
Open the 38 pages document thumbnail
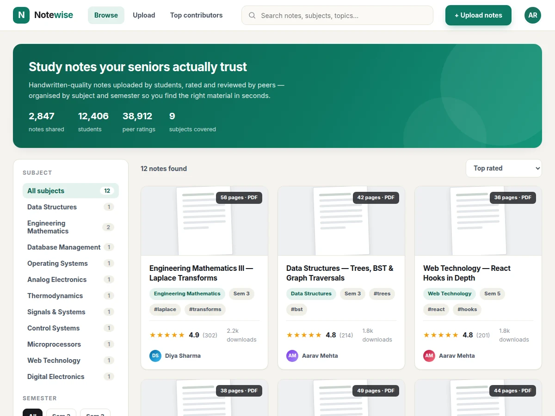point(204,398)
